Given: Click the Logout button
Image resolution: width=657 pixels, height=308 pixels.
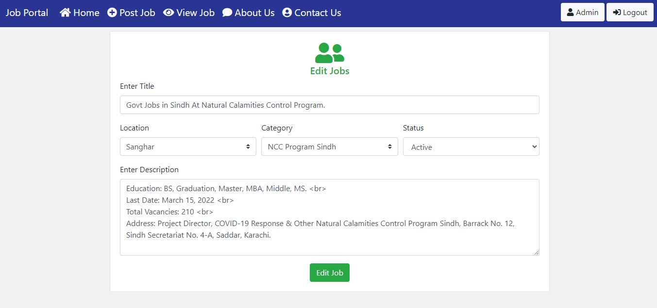Looking at the screenshot, I should coord(630,12).
